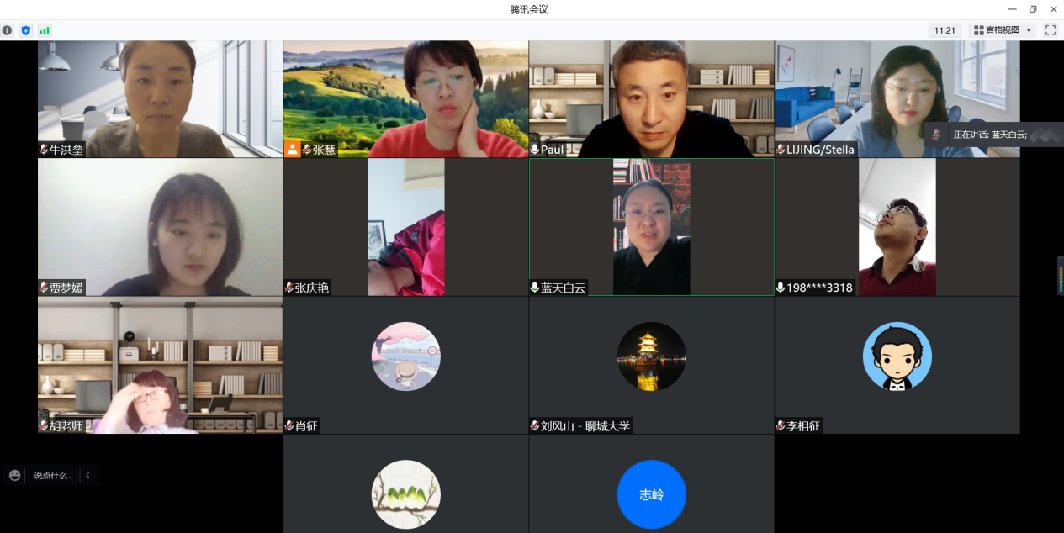Click the muted mic icon for 肖征

point(289,425)
